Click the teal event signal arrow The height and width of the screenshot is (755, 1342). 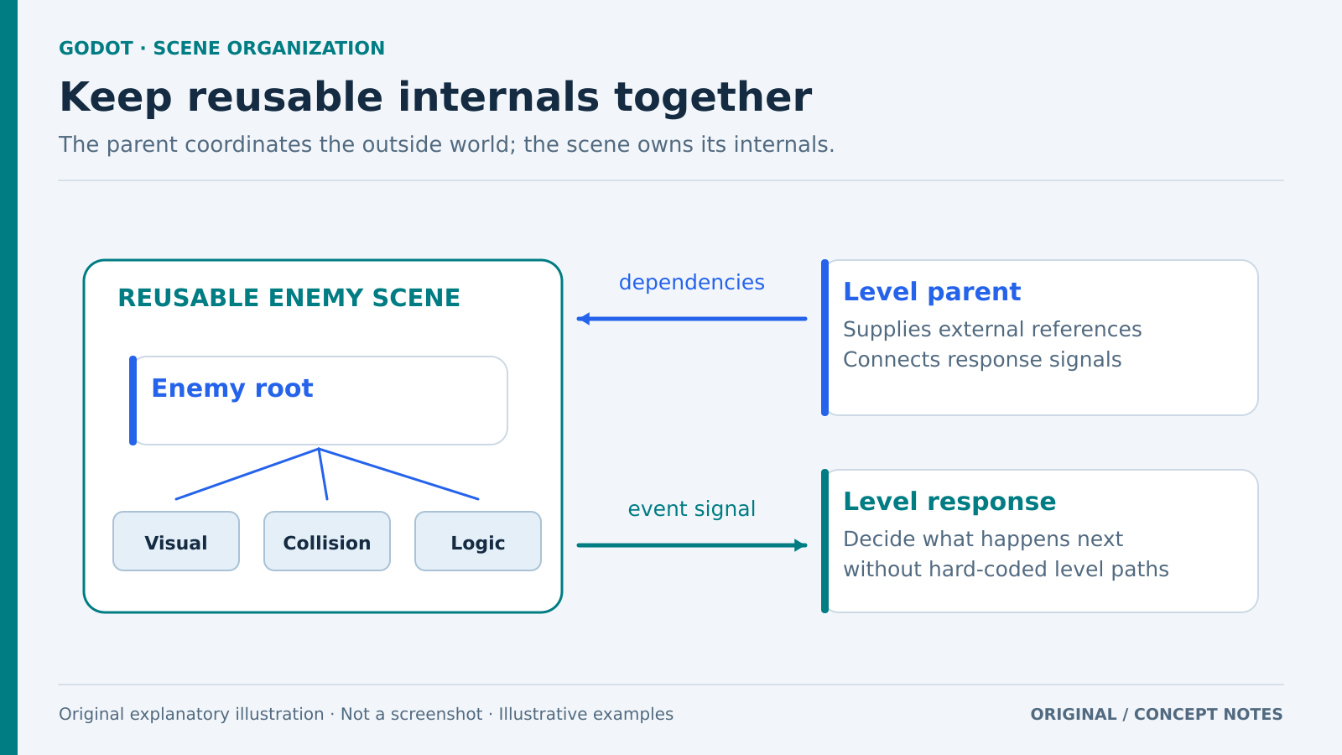[x=692, y=545]
